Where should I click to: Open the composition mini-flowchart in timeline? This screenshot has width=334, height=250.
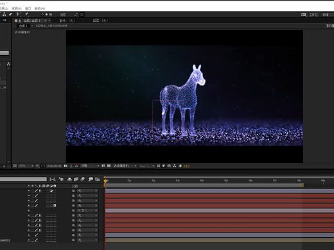point(53,179)
